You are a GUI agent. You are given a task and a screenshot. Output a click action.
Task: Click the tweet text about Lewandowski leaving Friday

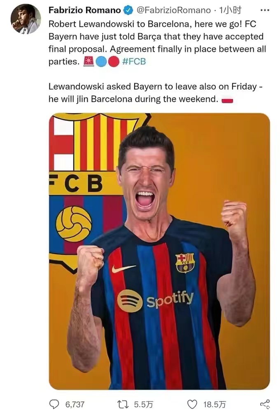pos(155,93)
